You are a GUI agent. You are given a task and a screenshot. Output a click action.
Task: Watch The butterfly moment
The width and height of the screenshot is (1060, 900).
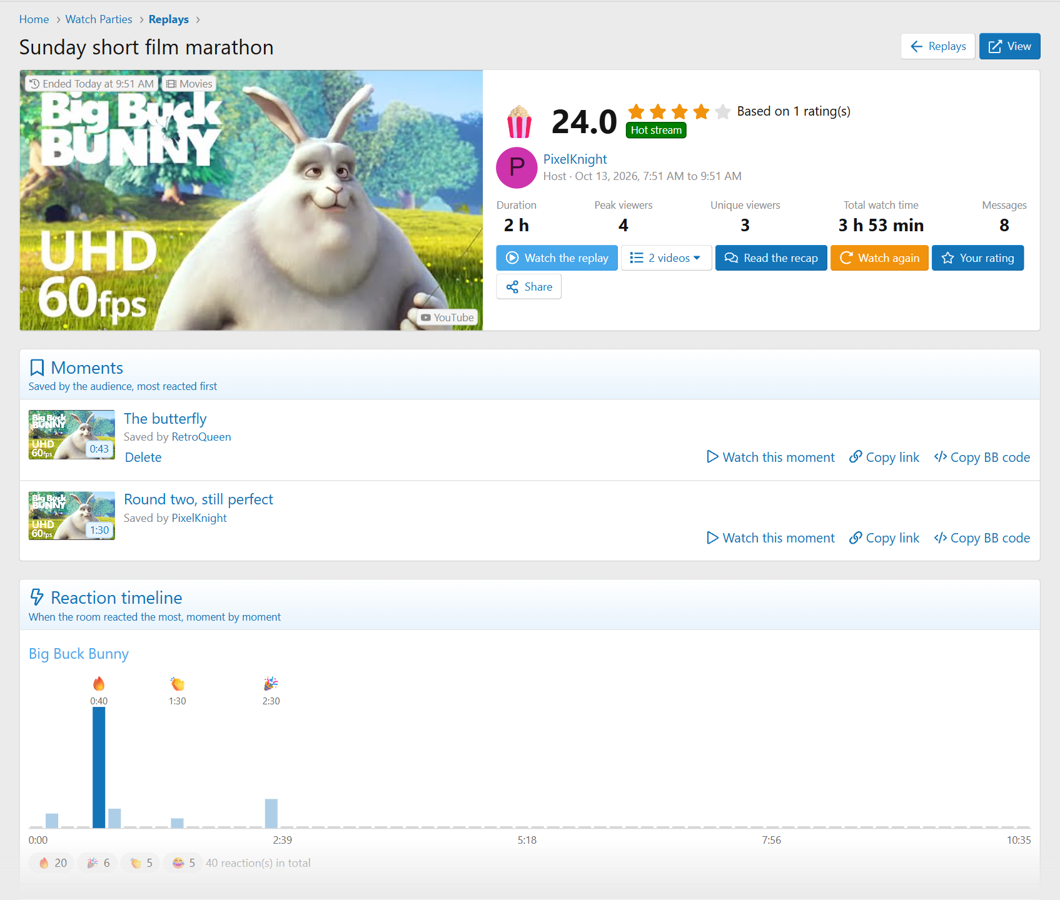click(x=770, y=457)
